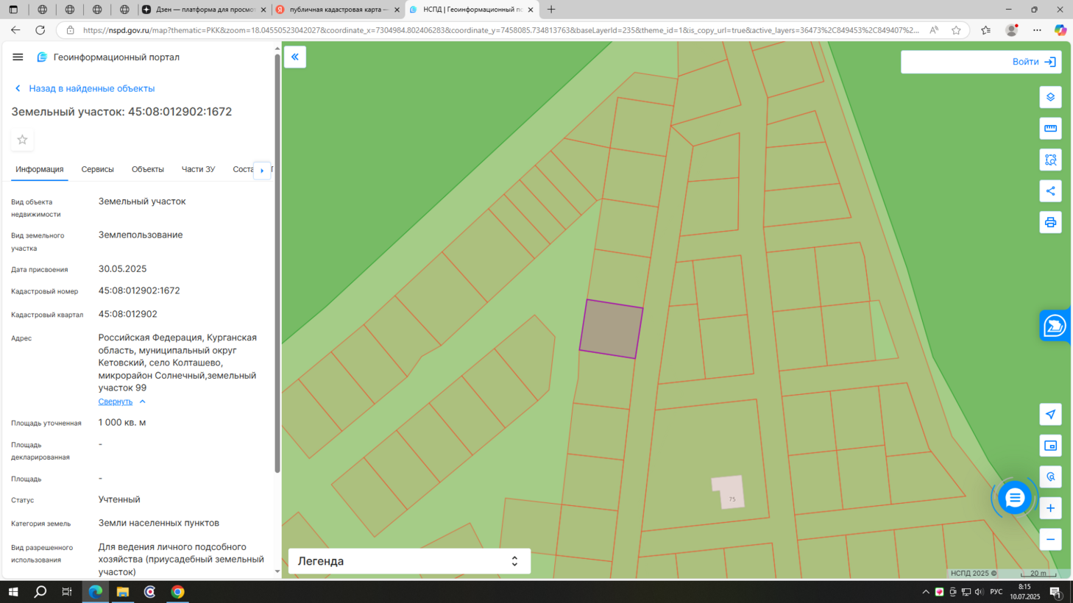Open the map layers panel icon

click(x=1050, y=97)
